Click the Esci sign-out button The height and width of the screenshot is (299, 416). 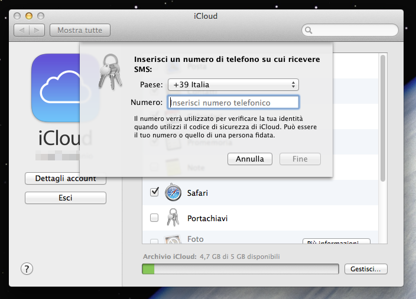(66, 198)
